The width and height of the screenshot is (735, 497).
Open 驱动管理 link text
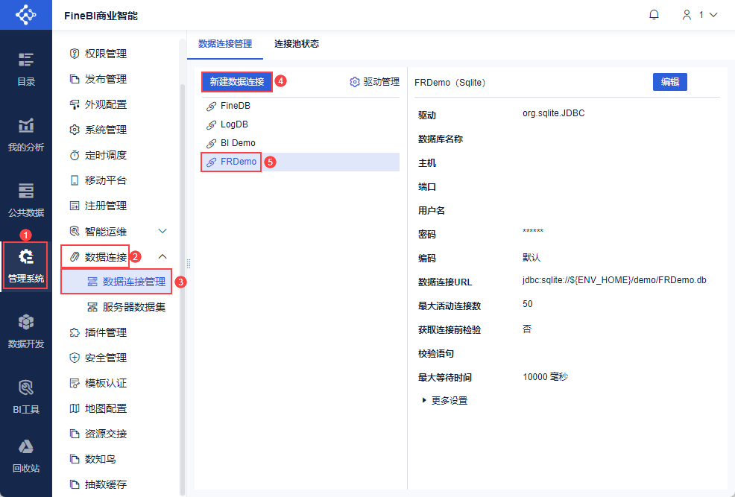tap(382, 82)
